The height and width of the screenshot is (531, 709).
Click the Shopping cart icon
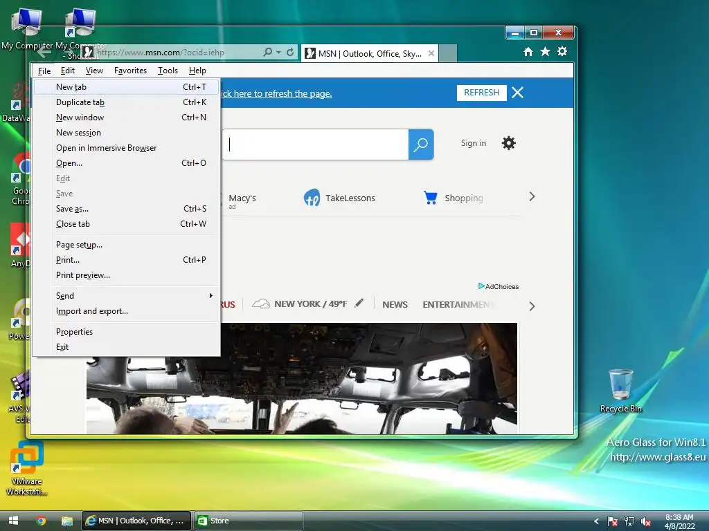coord(431,198)
